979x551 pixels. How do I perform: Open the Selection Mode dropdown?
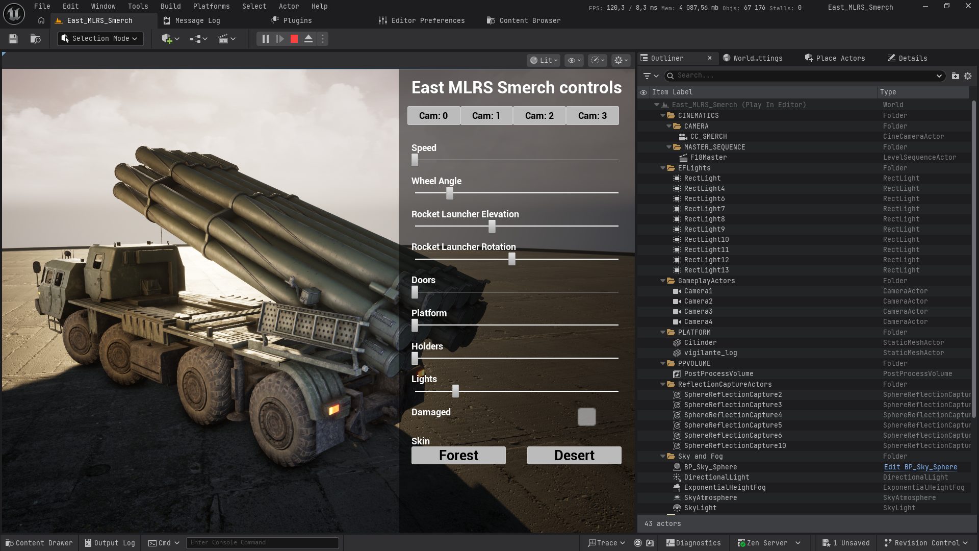pyautogui.click(x=100, y=39)
